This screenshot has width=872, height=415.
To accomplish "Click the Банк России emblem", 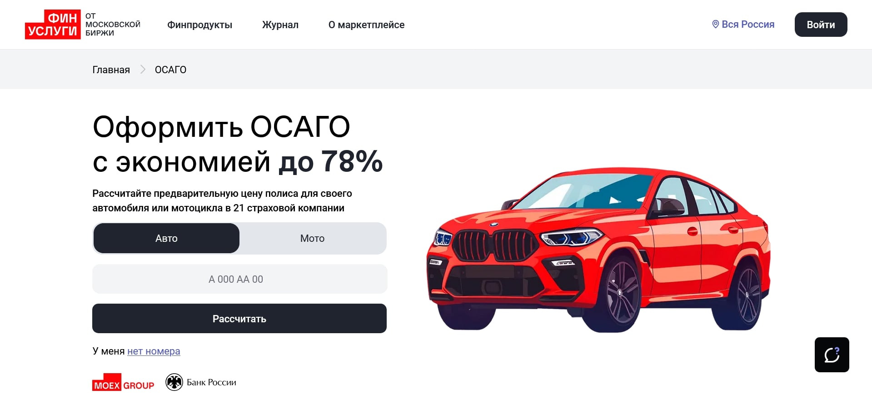I will point(174,382).
